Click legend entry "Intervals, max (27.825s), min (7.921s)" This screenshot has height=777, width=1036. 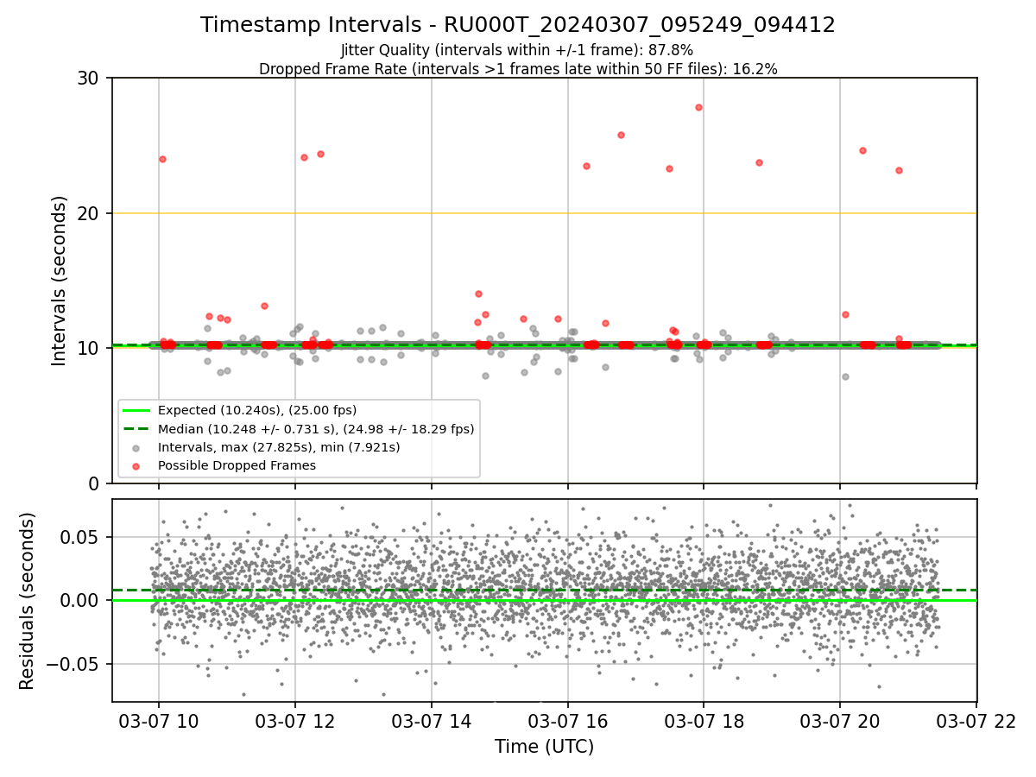point(279,447)
